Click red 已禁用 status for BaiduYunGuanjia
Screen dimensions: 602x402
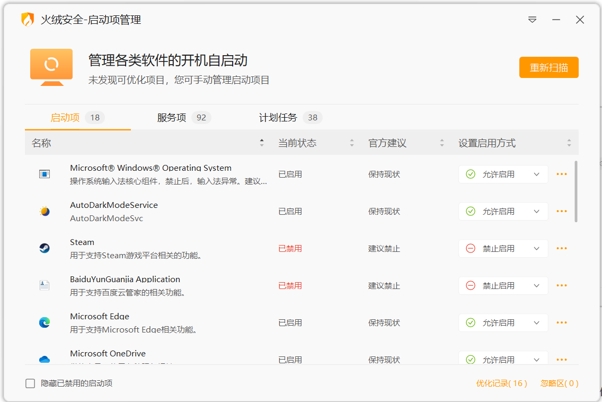pyautogui.click(x=290, y=285)
